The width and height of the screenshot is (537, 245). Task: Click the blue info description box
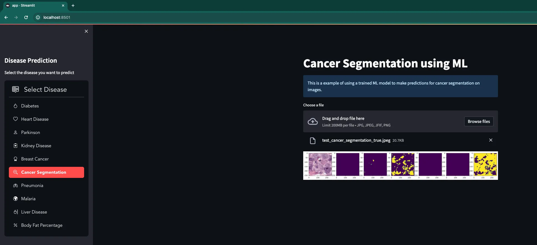[400, 86]
